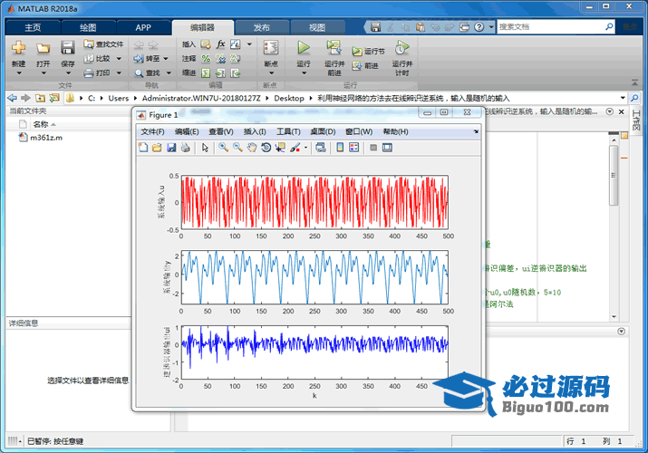Click the 新建 (New) file icon
Viewport: 648px width, 453px height.
[19, 48]
